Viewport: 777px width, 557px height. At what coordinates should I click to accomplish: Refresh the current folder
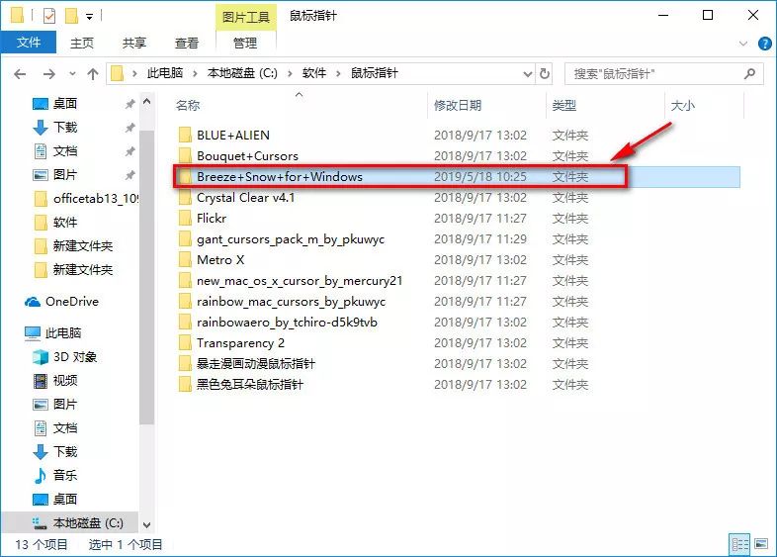pos(545,74)
